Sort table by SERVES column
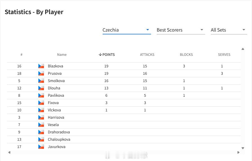 224,54
